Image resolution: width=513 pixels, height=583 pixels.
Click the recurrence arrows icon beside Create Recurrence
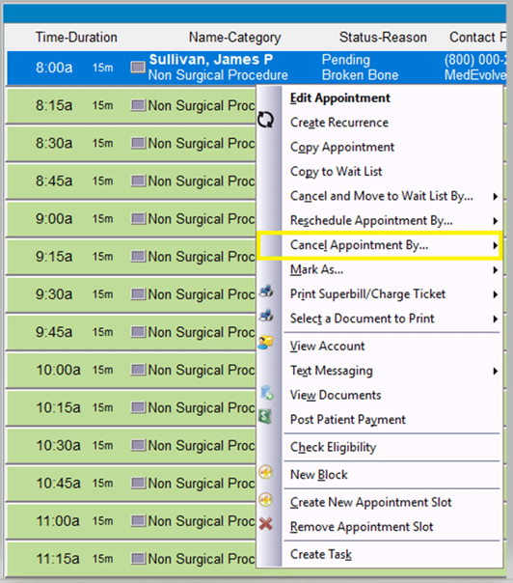tap(265, 120)
